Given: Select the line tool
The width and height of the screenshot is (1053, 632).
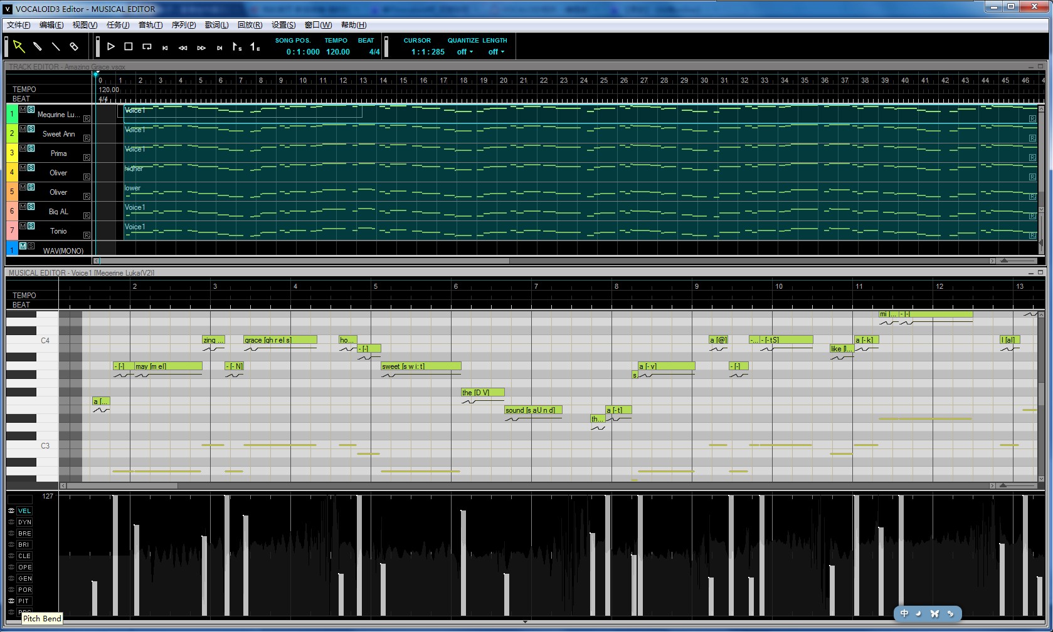Looking at the screenshot, I should [55, 46].
